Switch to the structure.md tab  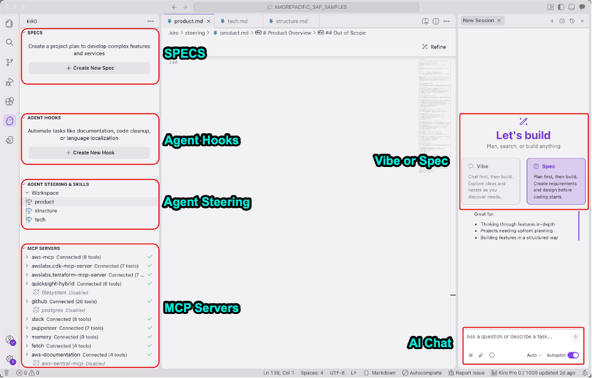coord(291,21)
